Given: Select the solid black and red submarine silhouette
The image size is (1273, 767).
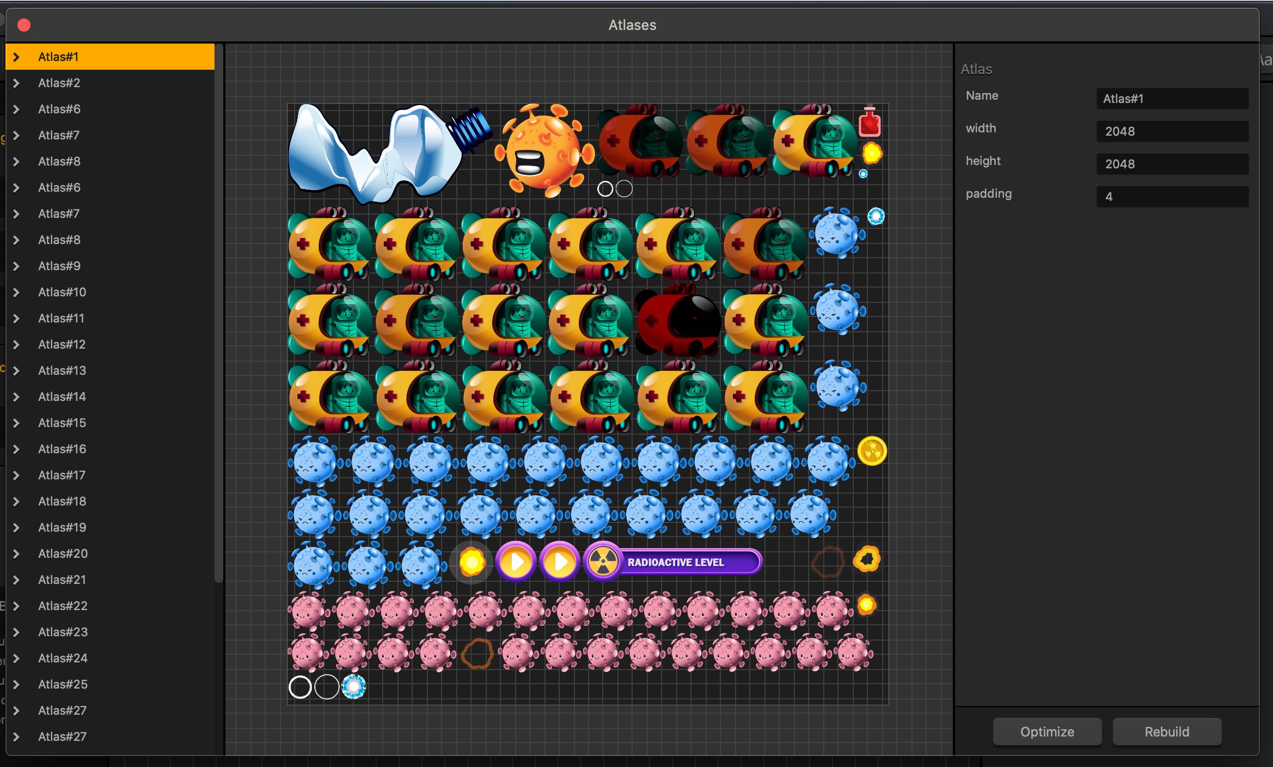Looking at the screenshot, I should [x=677, y=321].
